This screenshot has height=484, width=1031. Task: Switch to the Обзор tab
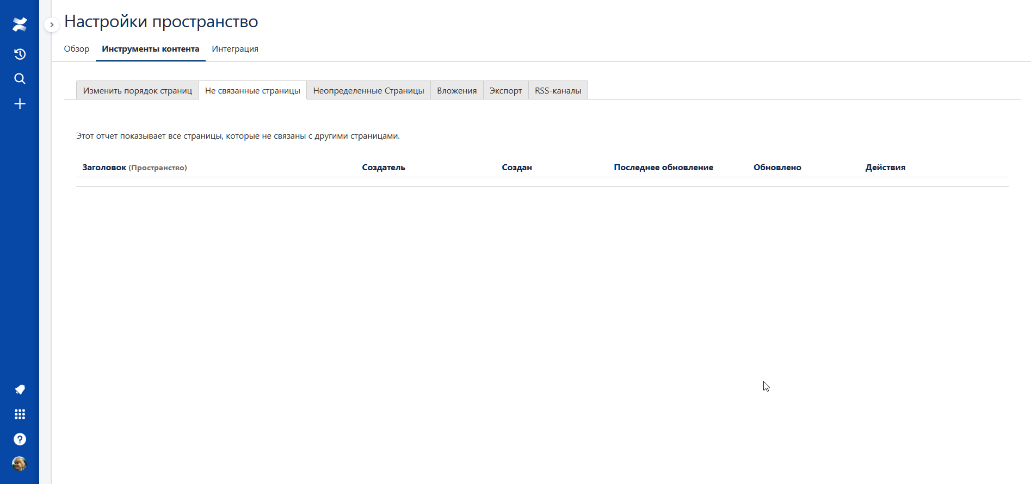(77, 49)
